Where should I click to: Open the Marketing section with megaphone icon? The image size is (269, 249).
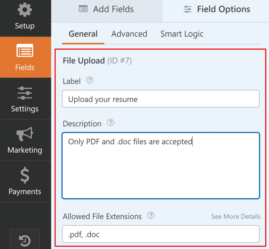(x=25, y=140)
